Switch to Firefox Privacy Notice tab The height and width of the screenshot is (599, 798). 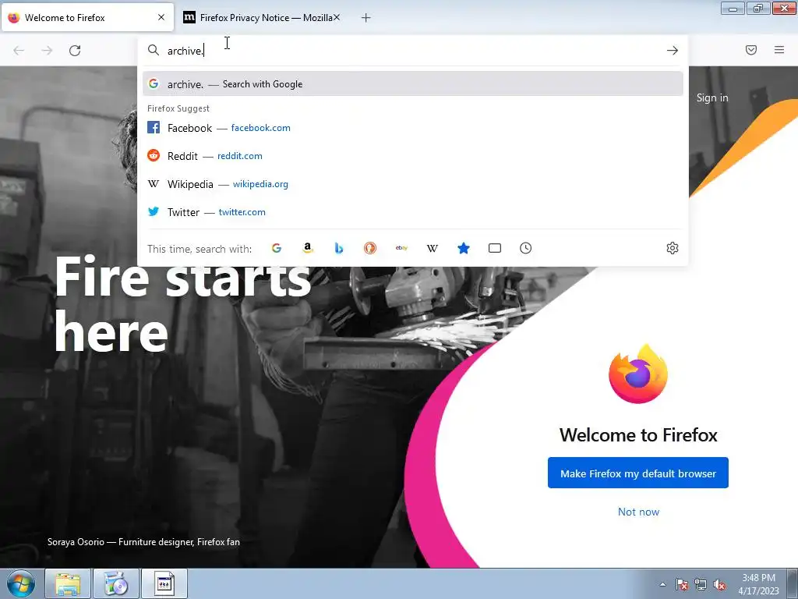[260, 18]
